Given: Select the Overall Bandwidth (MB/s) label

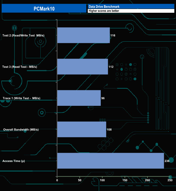Looking at the screenshot, I should [x=21, y=130].
